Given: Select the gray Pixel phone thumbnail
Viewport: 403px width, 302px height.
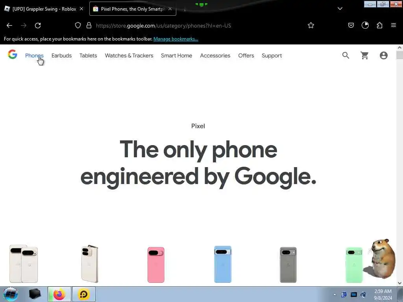Looking at the screenshot, I should pyautogui.click(x=288, y=265).
